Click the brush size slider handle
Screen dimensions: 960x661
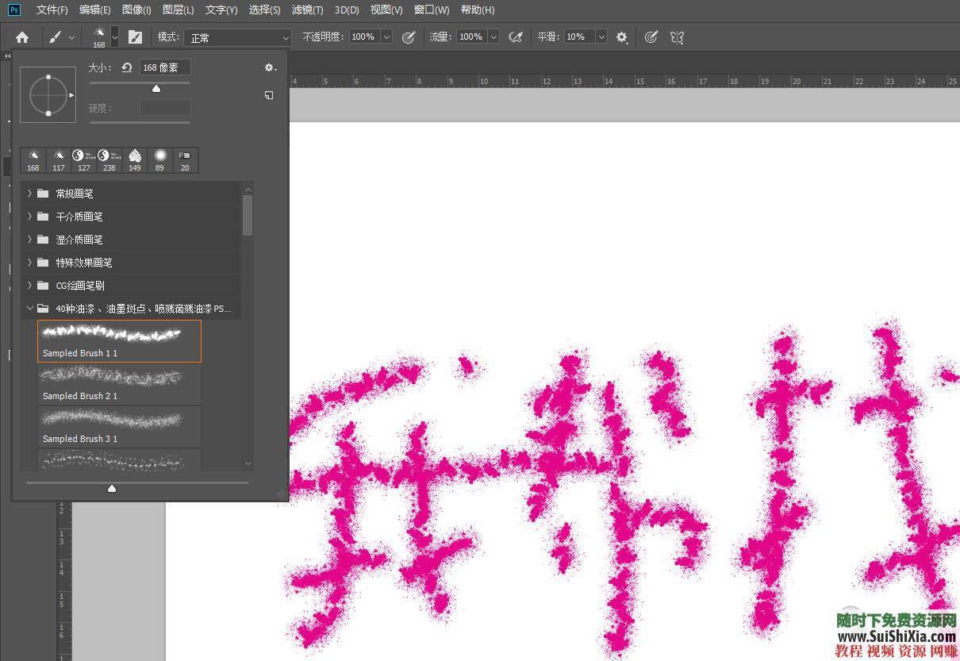click(156, 89)
